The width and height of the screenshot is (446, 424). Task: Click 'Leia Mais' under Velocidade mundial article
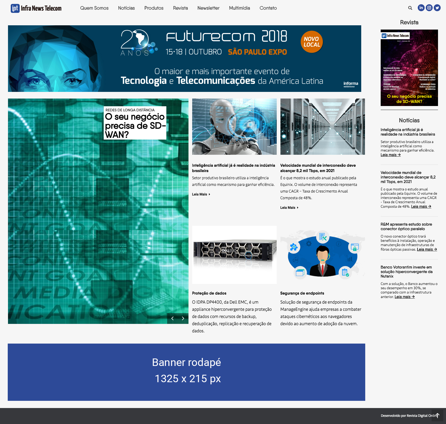coord(289,207)
